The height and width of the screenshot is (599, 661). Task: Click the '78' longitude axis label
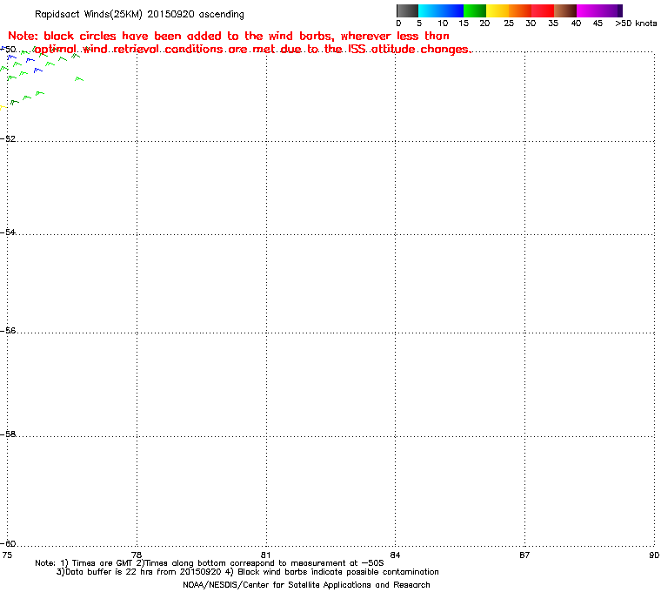coord(137,555)
